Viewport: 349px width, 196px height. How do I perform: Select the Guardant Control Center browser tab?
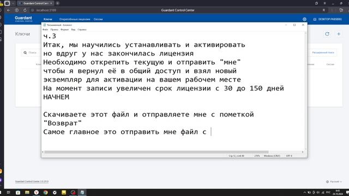[x=35, y=3]
